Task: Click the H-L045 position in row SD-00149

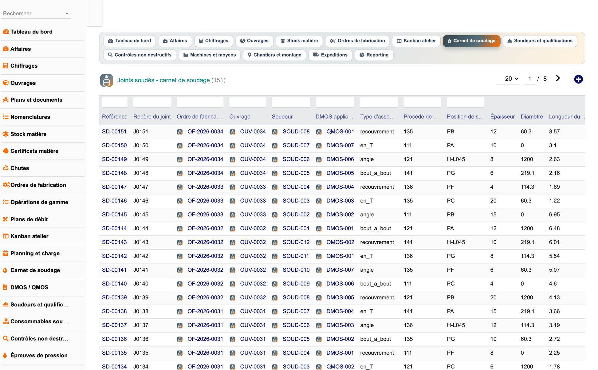Action: pos(456,159)
